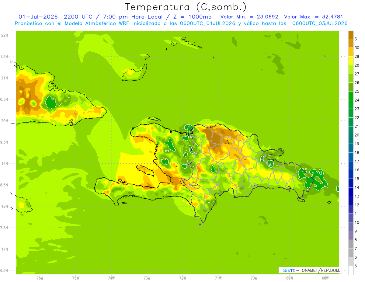Image resolution: width=365 pixels, height=282 pixels.
Task: Click the "26" label on the color scale
Action: pos(357,83)
